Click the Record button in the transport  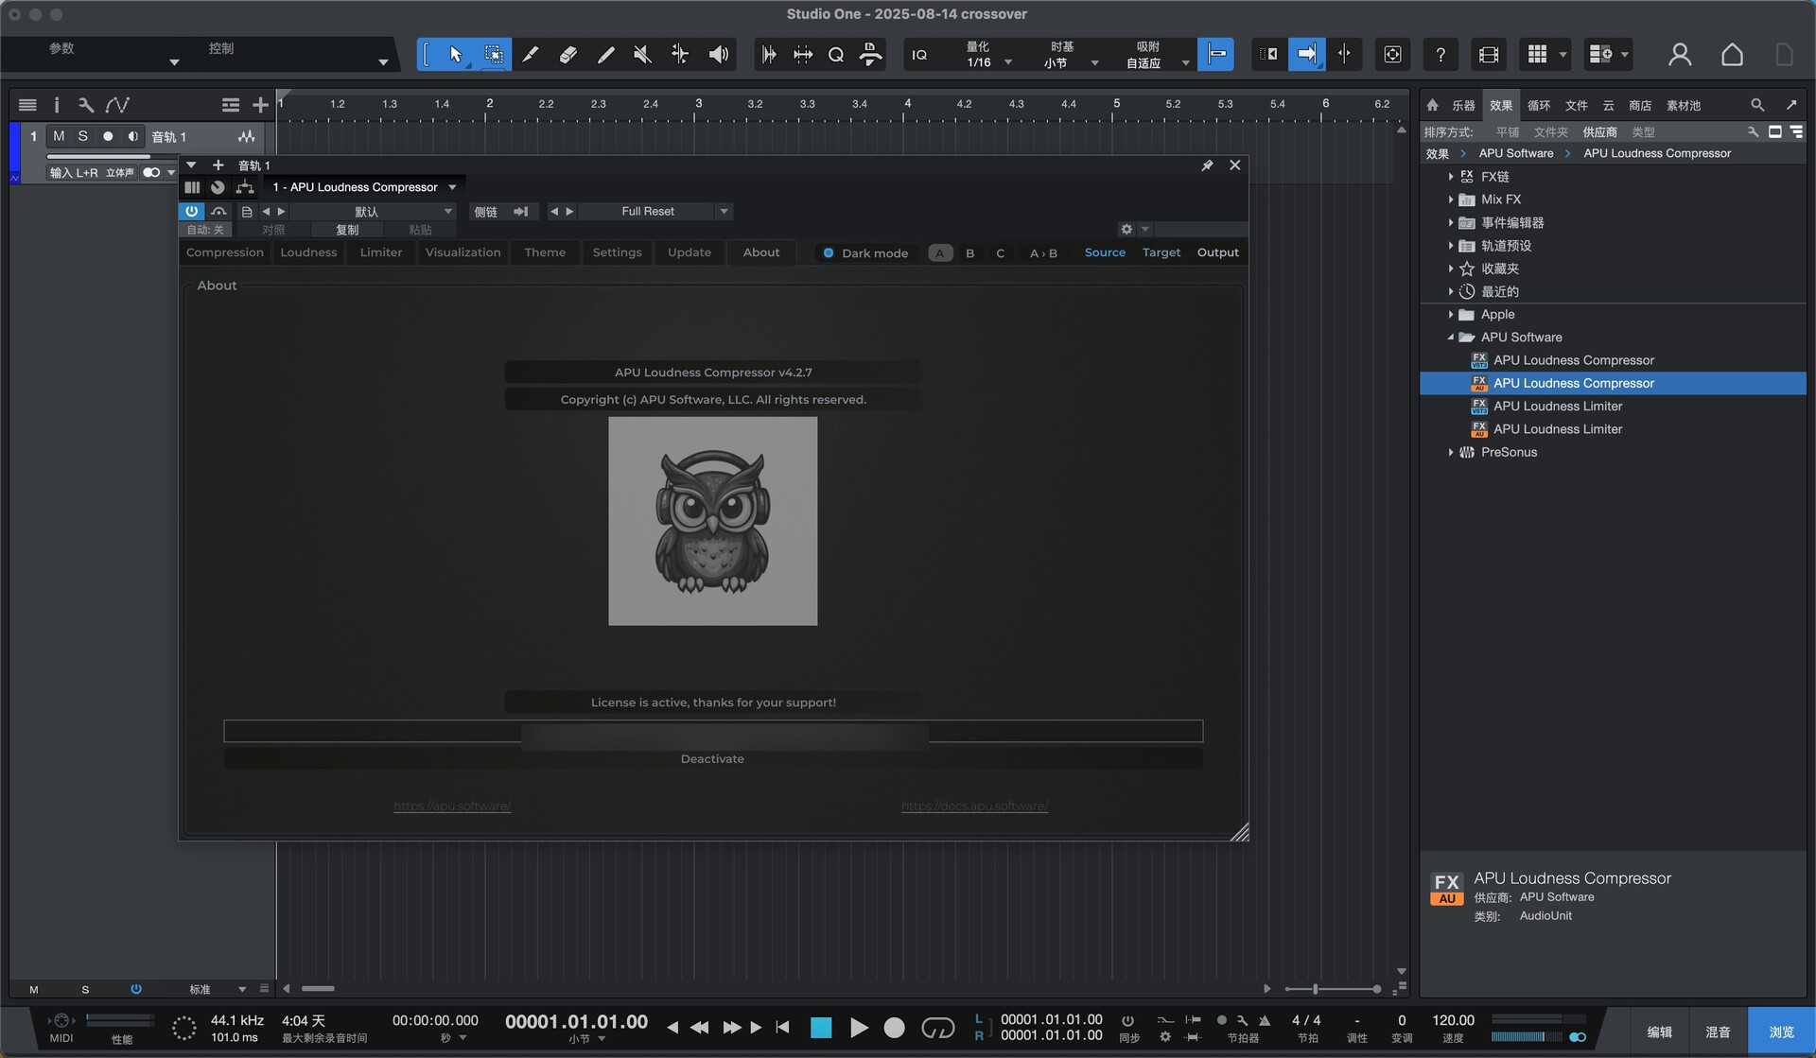pos(894,1028)
